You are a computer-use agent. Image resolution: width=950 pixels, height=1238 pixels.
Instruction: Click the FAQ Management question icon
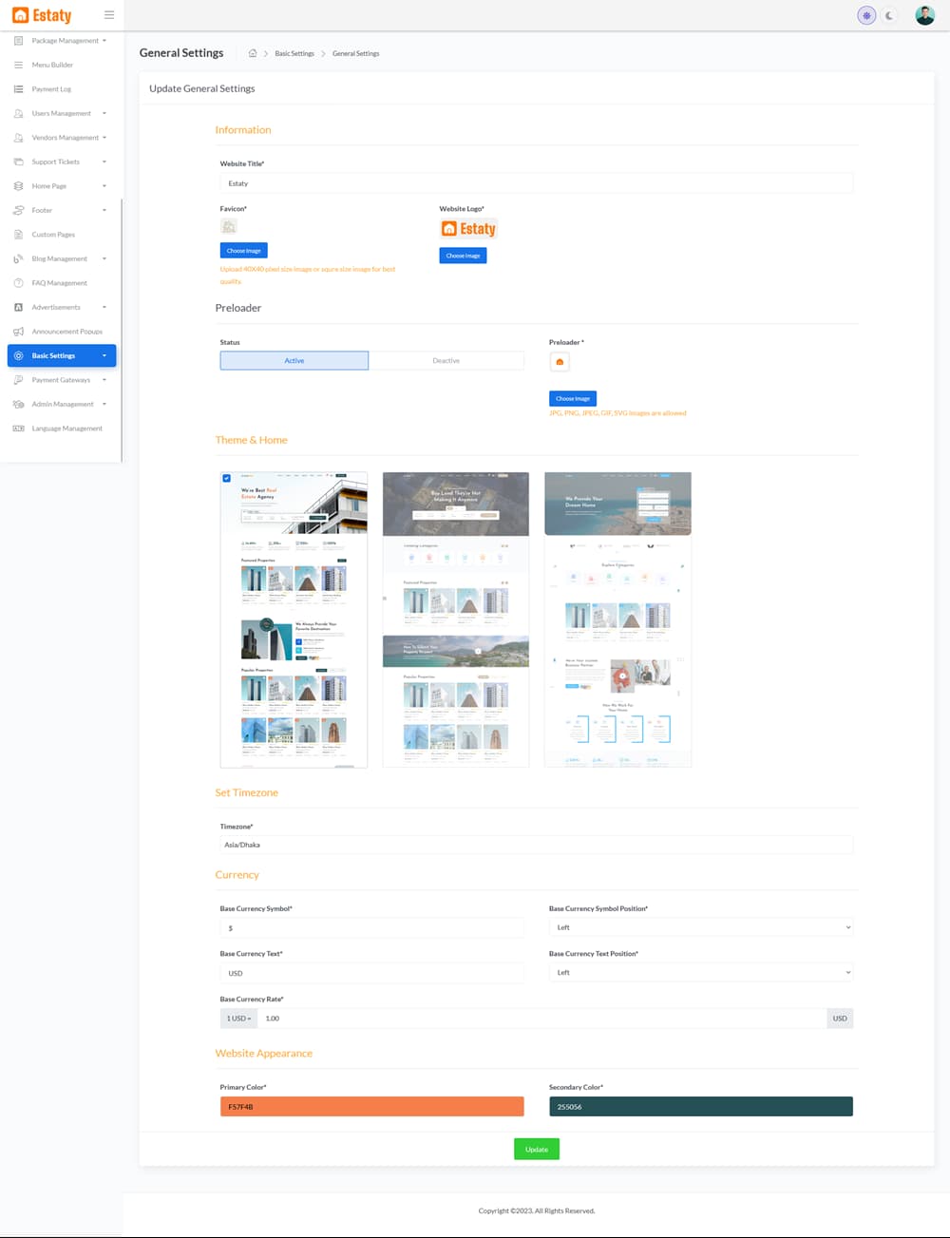18,283
